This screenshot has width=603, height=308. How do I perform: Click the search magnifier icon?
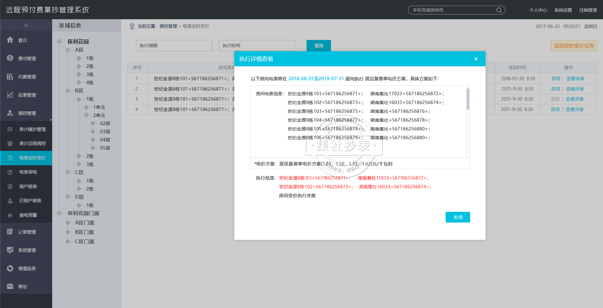coord(499,10)
